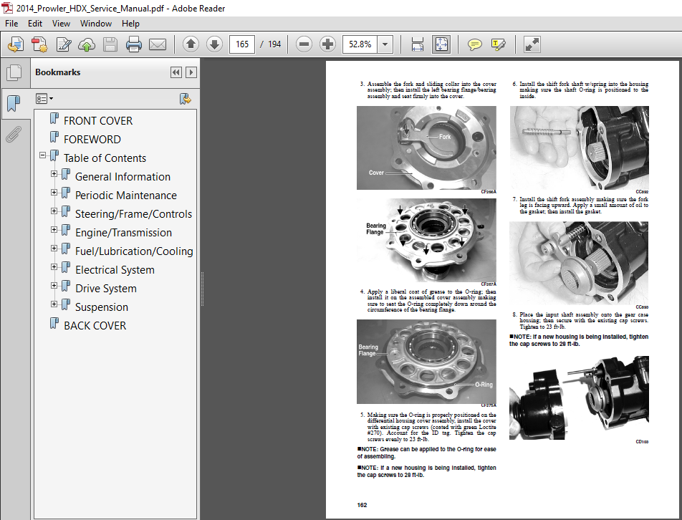Click the Bearing Flange O-Ring photo
The image size is (682, 520).
pyautogui.click(x=426, y=362)
